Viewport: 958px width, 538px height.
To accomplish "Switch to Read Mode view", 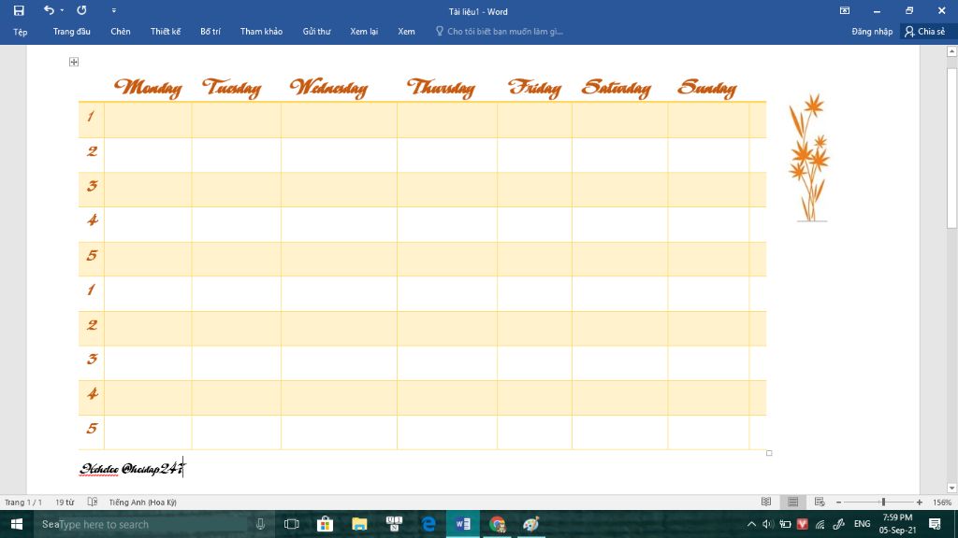I will coord(766,502).
